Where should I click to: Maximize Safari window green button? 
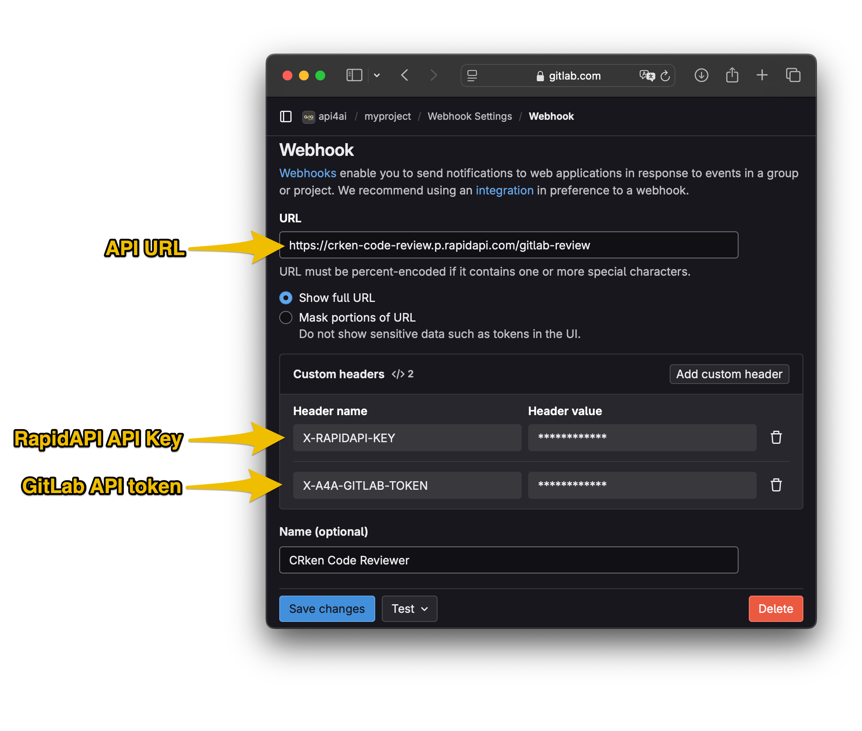click(320, 75)
